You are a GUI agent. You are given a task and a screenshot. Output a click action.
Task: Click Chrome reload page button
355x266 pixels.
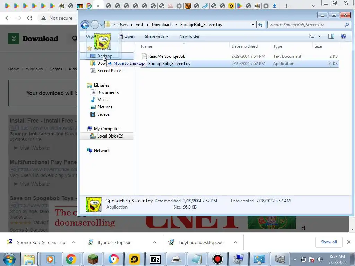click(x=30, y=18)
